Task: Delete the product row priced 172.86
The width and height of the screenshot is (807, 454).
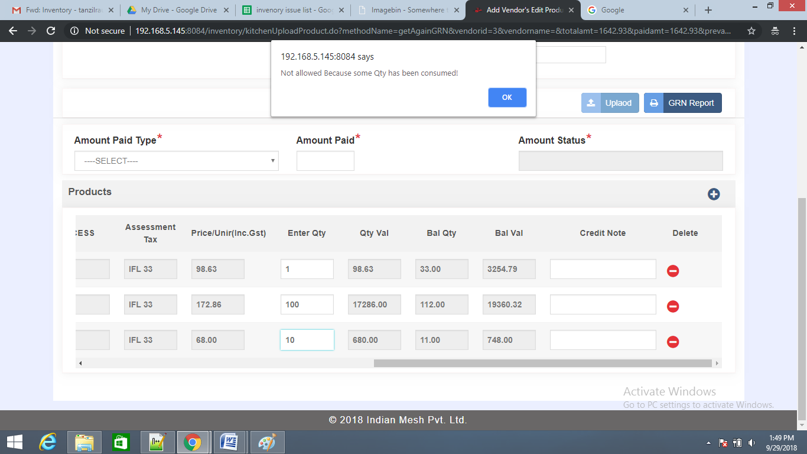Action: click(x=673, y=306)
